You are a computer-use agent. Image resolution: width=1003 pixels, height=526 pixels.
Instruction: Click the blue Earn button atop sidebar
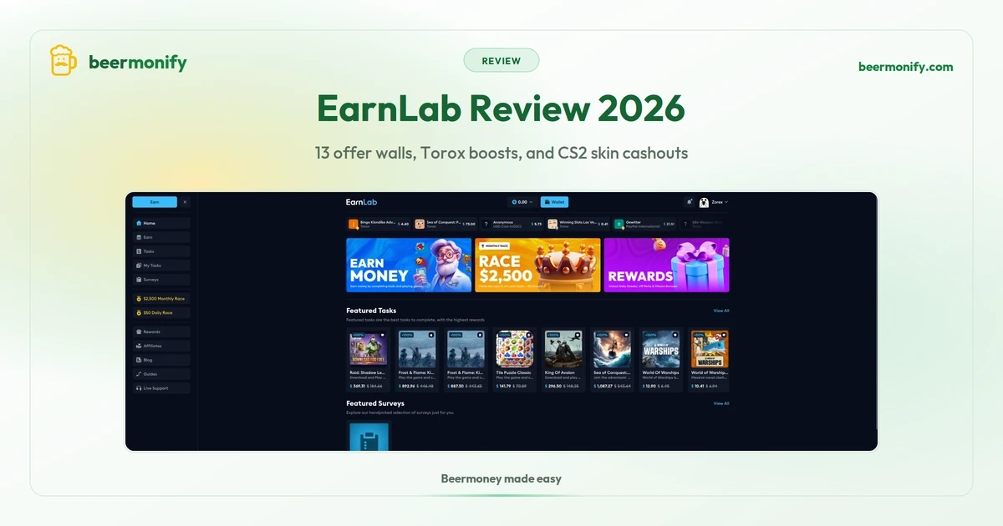155,202
